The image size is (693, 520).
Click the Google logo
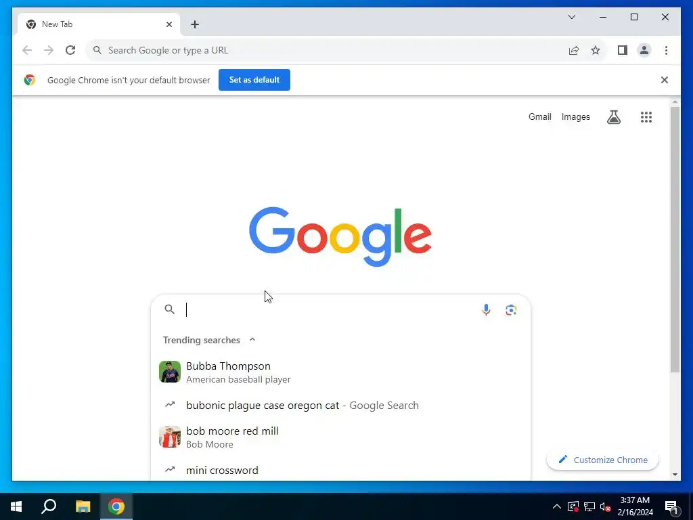(x=340, y=236)
